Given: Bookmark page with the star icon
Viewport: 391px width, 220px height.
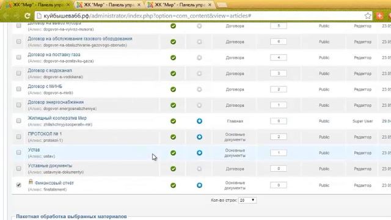Looking at the screenshot, I should [368, 16].
